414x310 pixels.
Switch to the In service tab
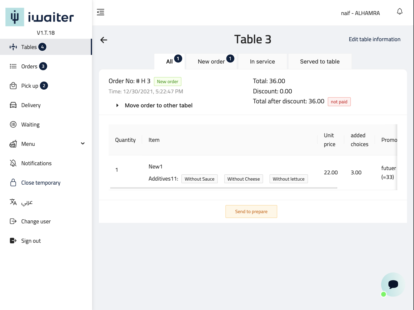point(262,62)
